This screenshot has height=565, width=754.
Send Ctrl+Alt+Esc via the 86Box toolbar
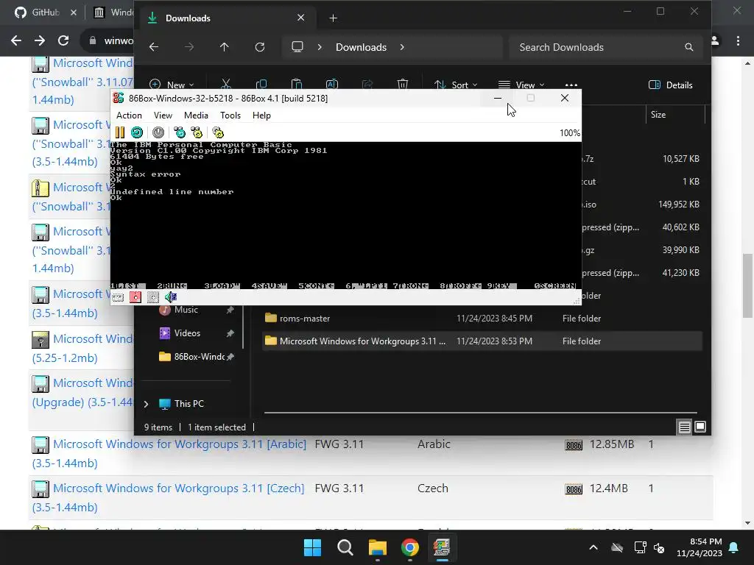tap(197, 132)
